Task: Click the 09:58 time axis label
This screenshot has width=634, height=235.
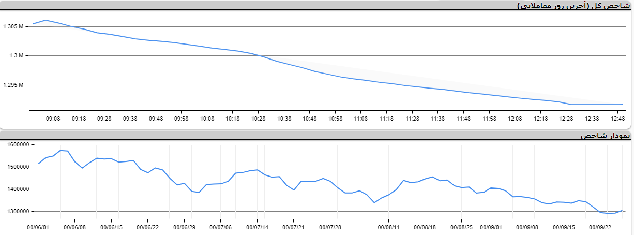Action: [181, 119]
